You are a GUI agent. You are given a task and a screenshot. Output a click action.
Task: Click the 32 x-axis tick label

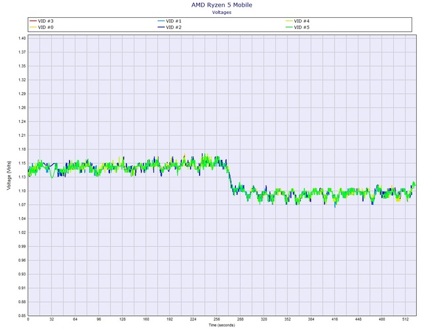(x=52, y=319)
